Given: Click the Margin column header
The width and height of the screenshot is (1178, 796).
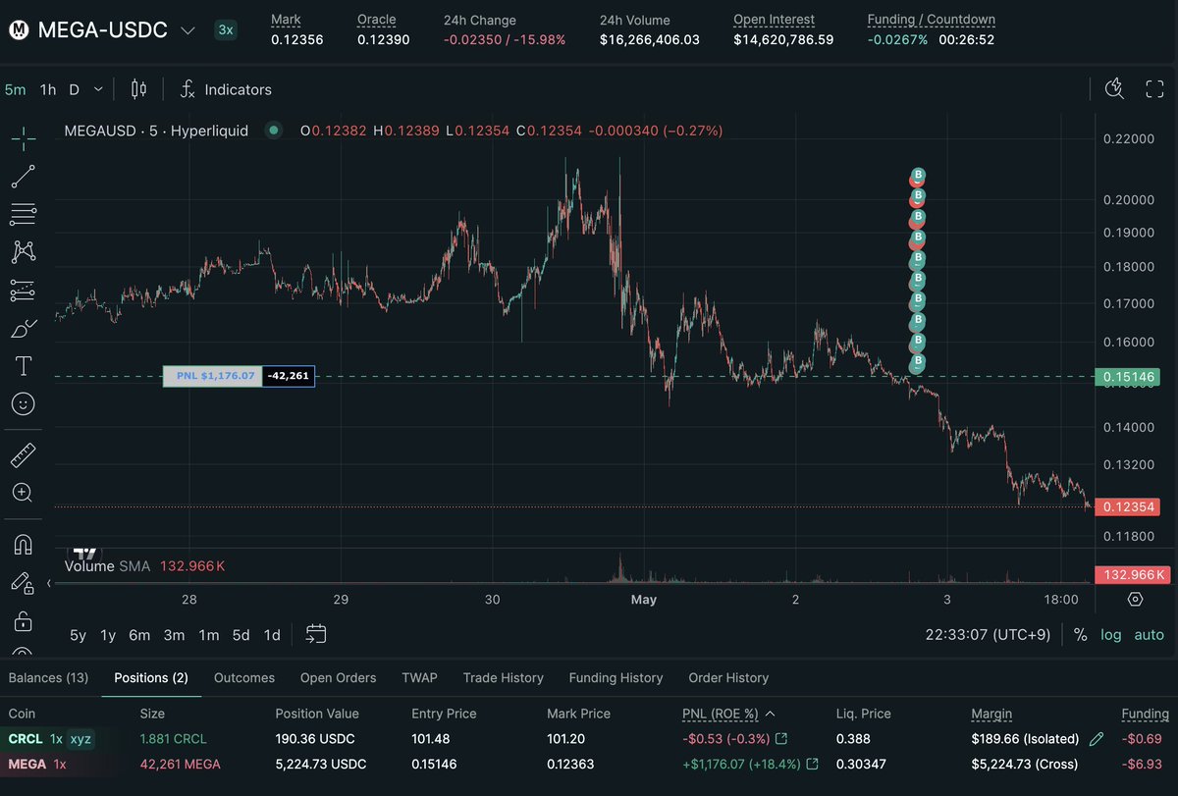Looking at the screenshot, I should coord(991,714).
